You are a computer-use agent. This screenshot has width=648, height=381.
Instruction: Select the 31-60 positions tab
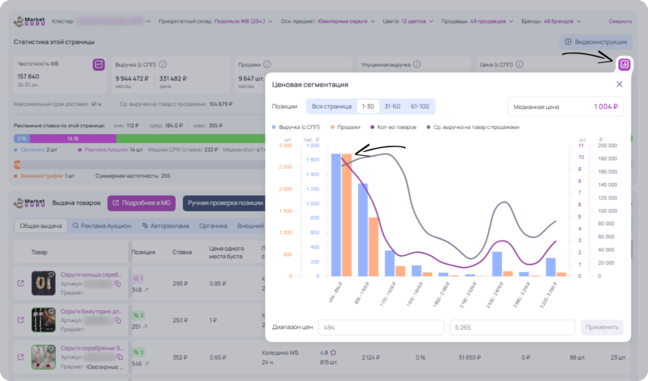[392, 106]
